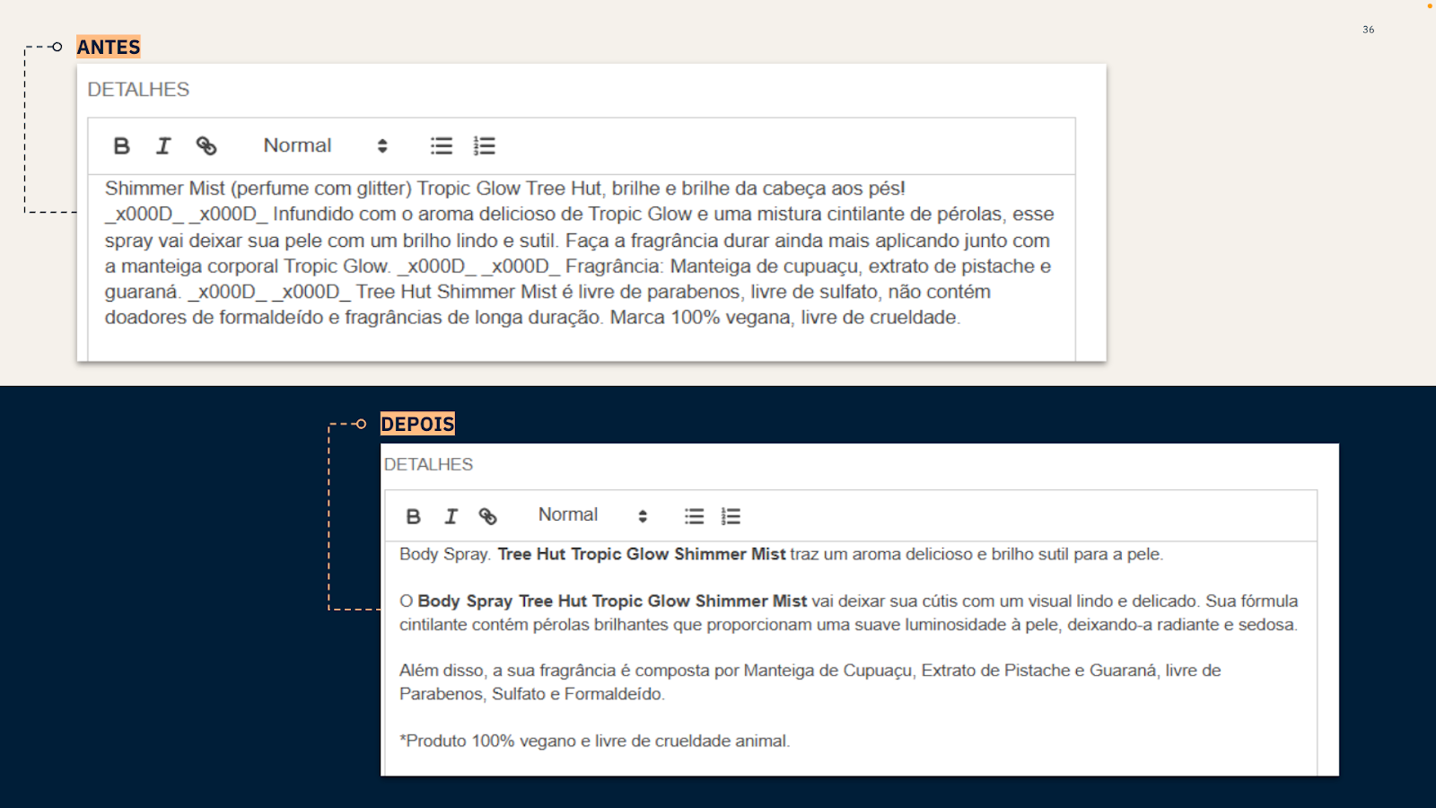Apply bullet list in the ANTES editor

[x=442, y=145]
